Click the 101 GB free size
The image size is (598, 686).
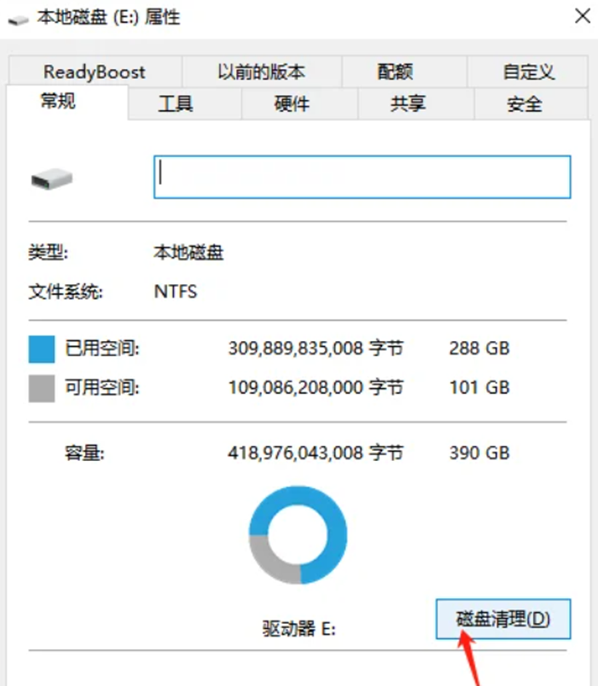pyautogui.click(x=479, y=387)
